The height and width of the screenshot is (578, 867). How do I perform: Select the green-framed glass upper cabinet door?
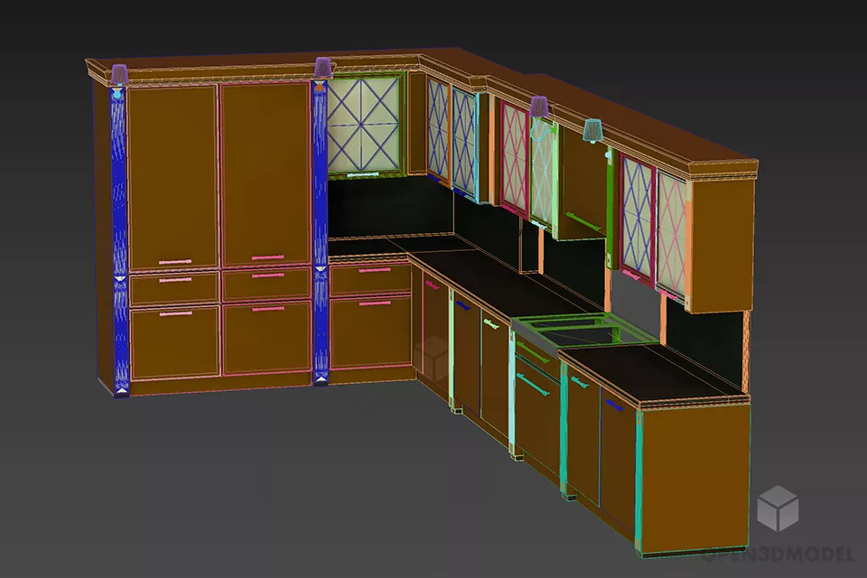(x=364, y=125)
